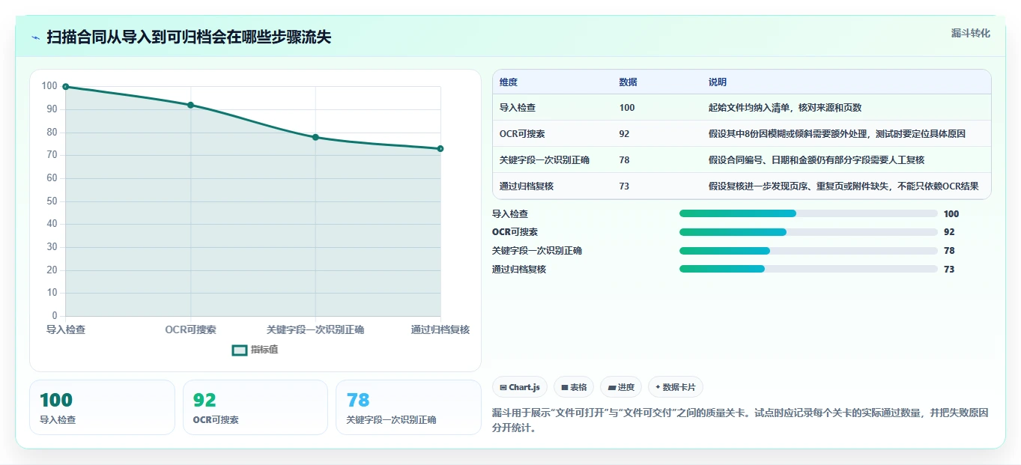The image size is (1021, 465).
Task: Click the 78 value beside the progress bar
Action: [x=949, y=251]
